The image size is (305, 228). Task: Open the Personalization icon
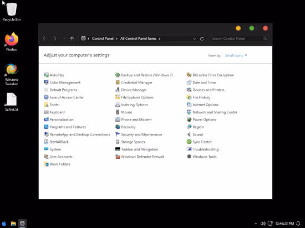coord(46,120)
